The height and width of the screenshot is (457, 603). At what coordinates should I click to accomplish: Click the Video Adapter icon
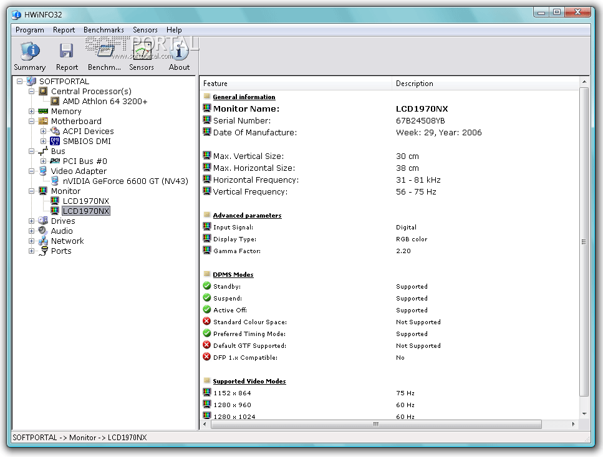coord(43,171)
